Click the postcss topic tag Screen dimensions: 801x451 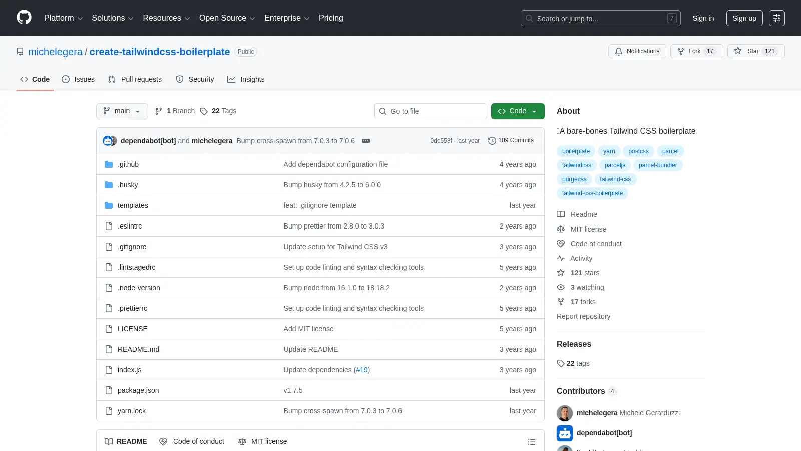pos(638,151)
